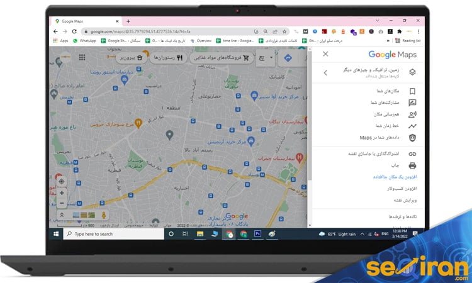Open the 65°F Light rain weather widget

pos(337,234)
